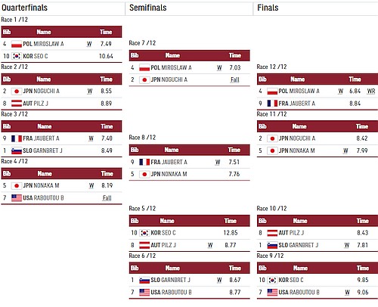Open Fall result for Raboutou in Race 4
This screenshot has width=378, height=307.
click(x=107, y=198)
